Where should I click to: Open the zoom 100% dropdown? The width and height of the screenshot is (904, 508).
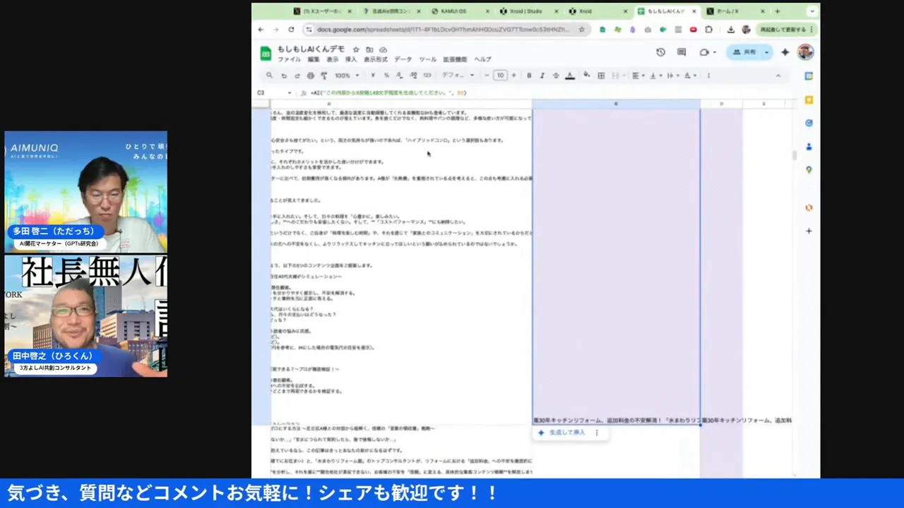[347, 75]
